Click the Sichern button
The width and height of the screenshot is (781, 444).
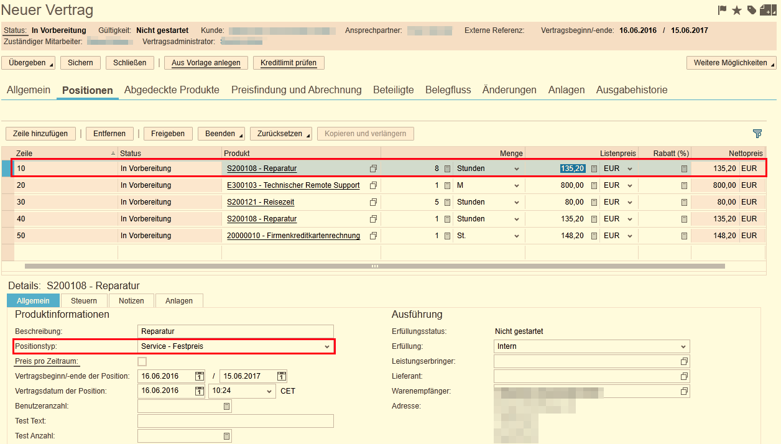pyautogui.click(x=80, y=63)
